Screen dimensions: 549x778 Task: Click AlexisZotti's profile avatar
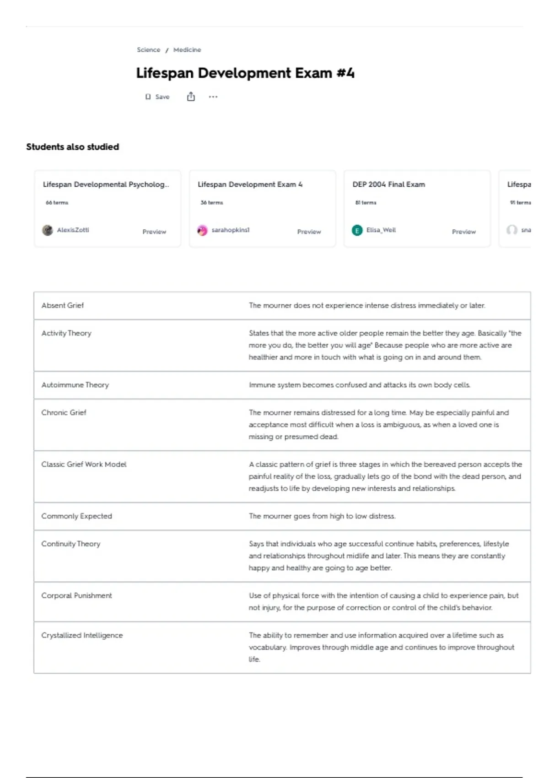(48, 230)
